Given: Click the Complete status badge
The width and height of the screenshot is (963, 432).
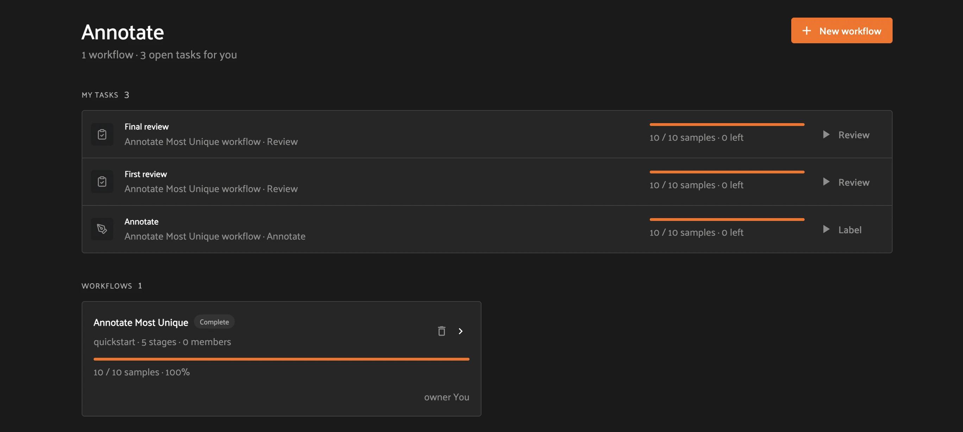Looking at the screenshot, I should 214,322.
